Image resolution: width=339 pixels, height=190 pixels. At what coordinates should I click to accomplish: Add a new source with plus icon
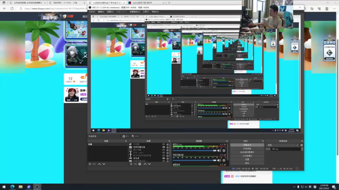click(131, 164)
